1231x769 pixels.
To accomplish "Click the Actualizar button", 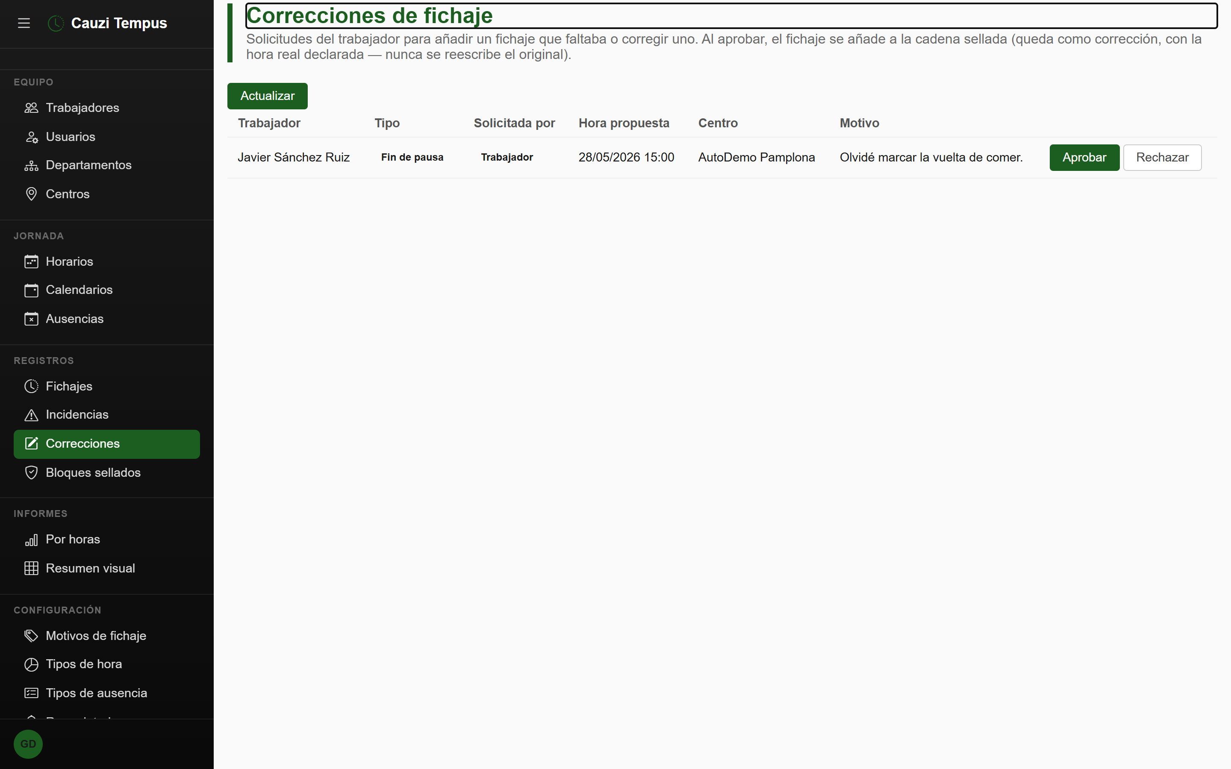I will coord(268,96).
